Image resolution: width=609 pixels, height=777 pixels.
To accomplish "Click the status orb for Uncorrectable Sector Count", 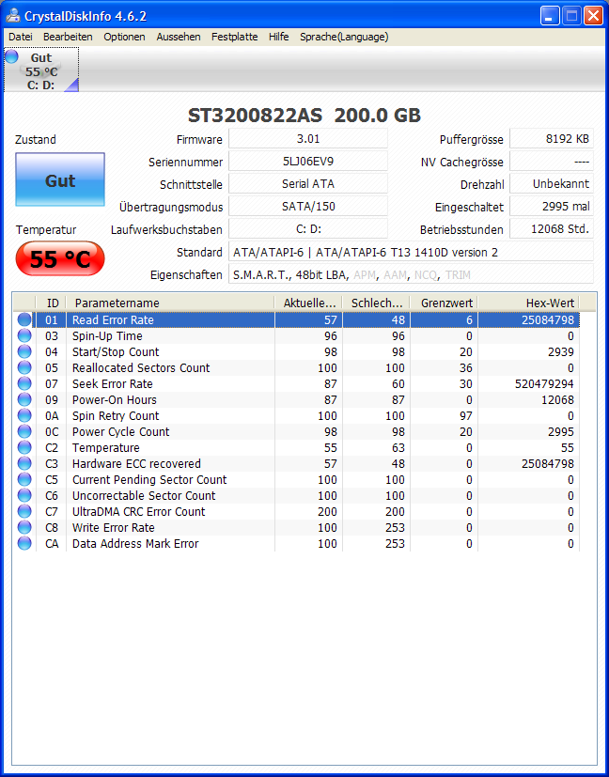I will click(x=24, y=495).
